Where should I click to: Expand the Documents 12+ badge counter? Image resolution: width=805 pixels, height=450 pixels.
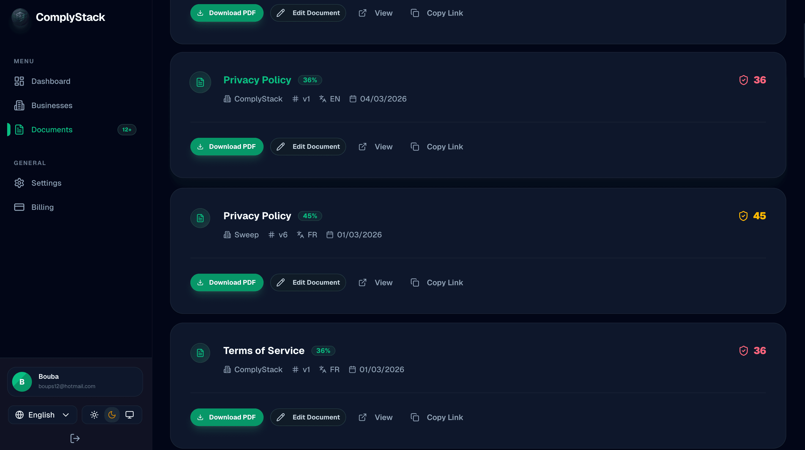pos(127,129)
